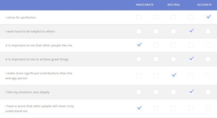
Task: Check neutral box for 'I work hard to be helpful to others'
Action: 173,31
